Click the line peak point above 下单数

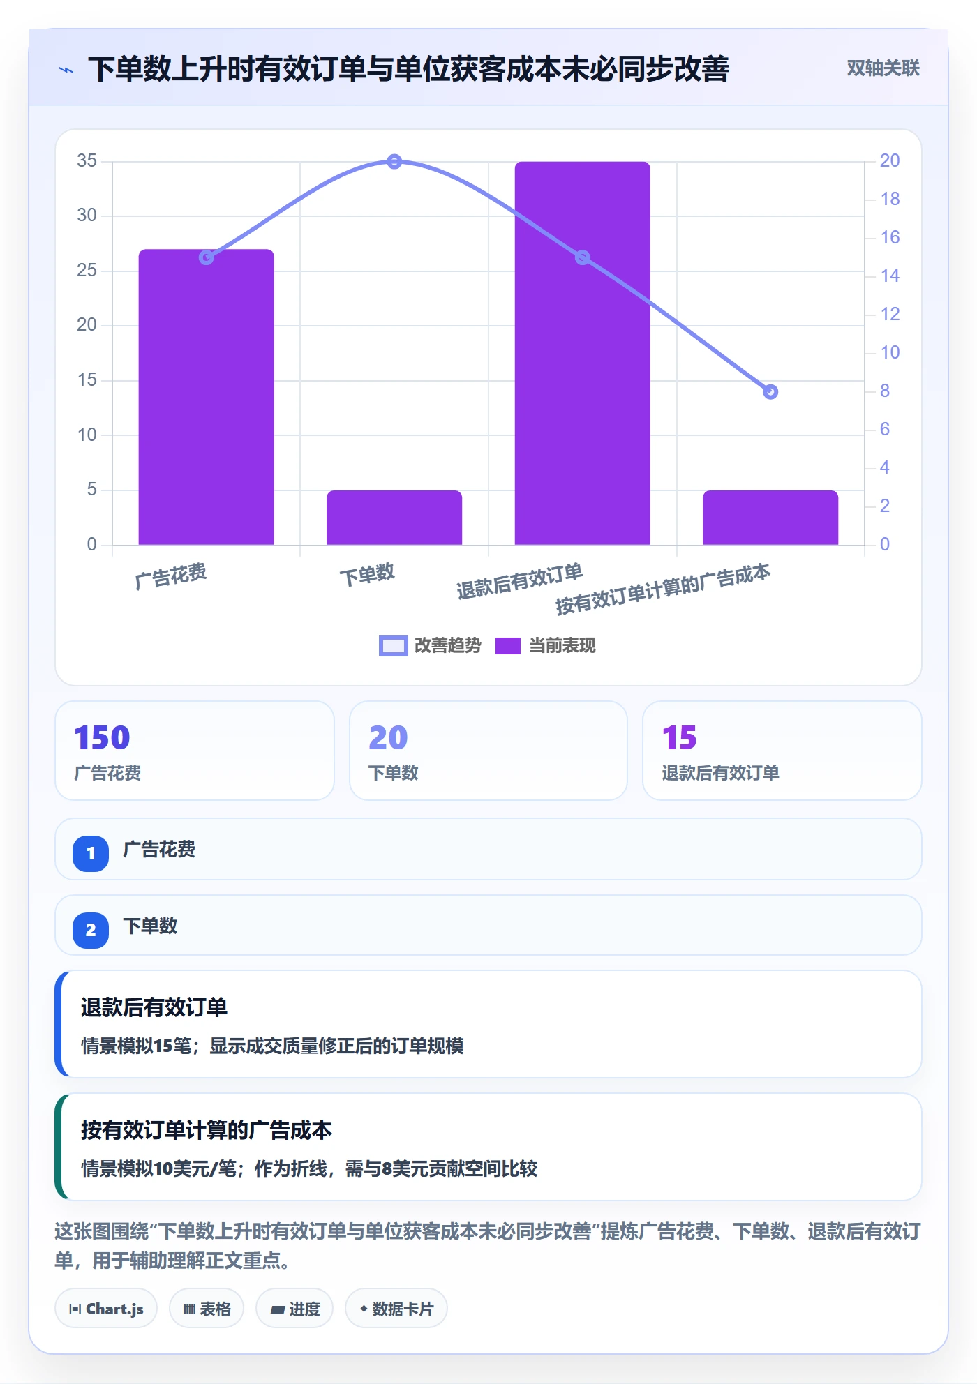coord(394,162)
